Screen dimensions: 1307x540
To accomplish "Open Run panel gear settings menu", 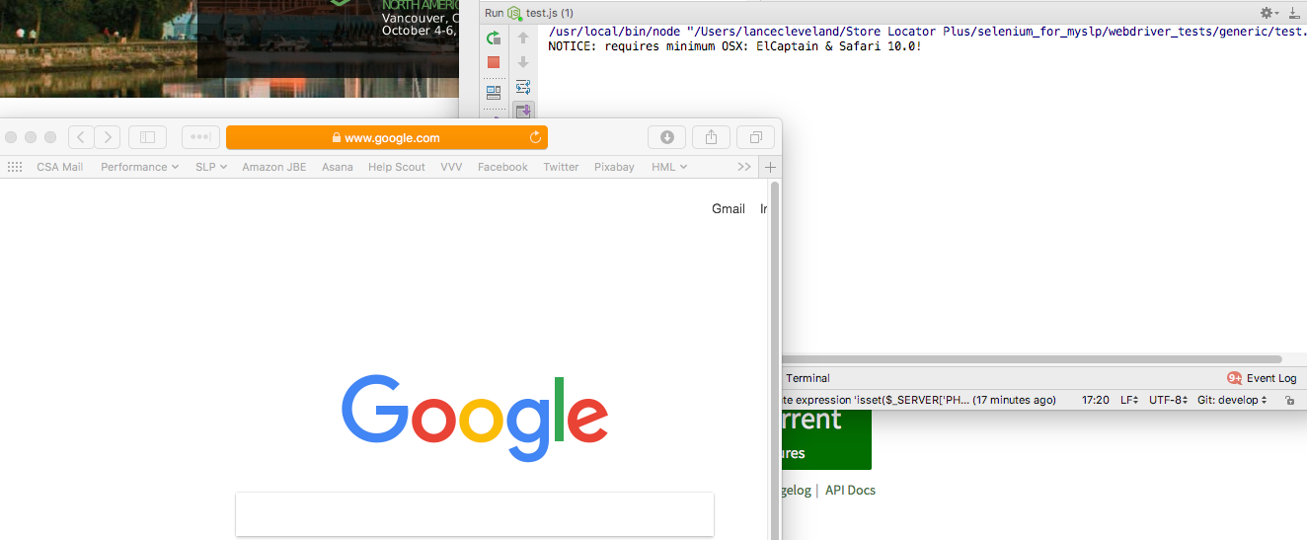I will pos(1269,13).
